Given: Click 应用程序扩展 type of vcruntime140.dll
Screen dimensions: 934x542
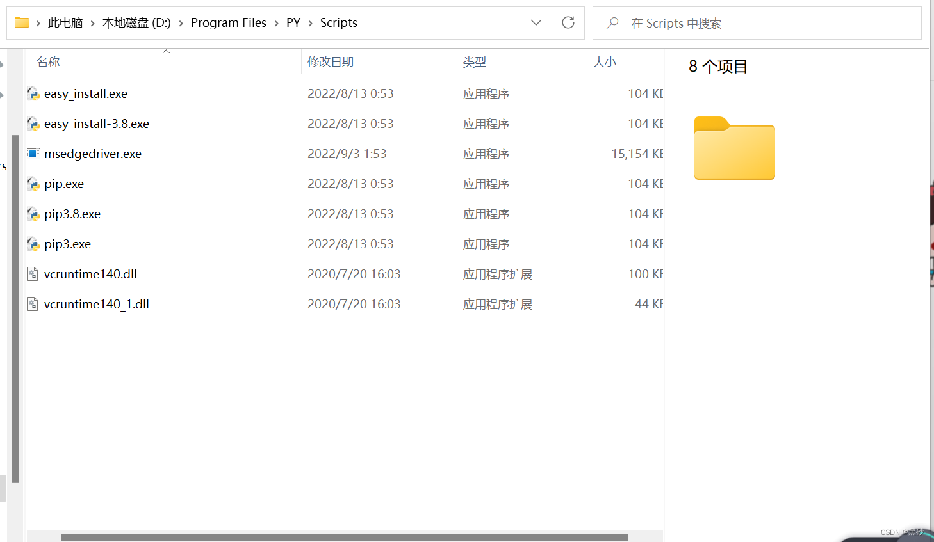Looking at the screenshot, I should click(x=498, y=275).
